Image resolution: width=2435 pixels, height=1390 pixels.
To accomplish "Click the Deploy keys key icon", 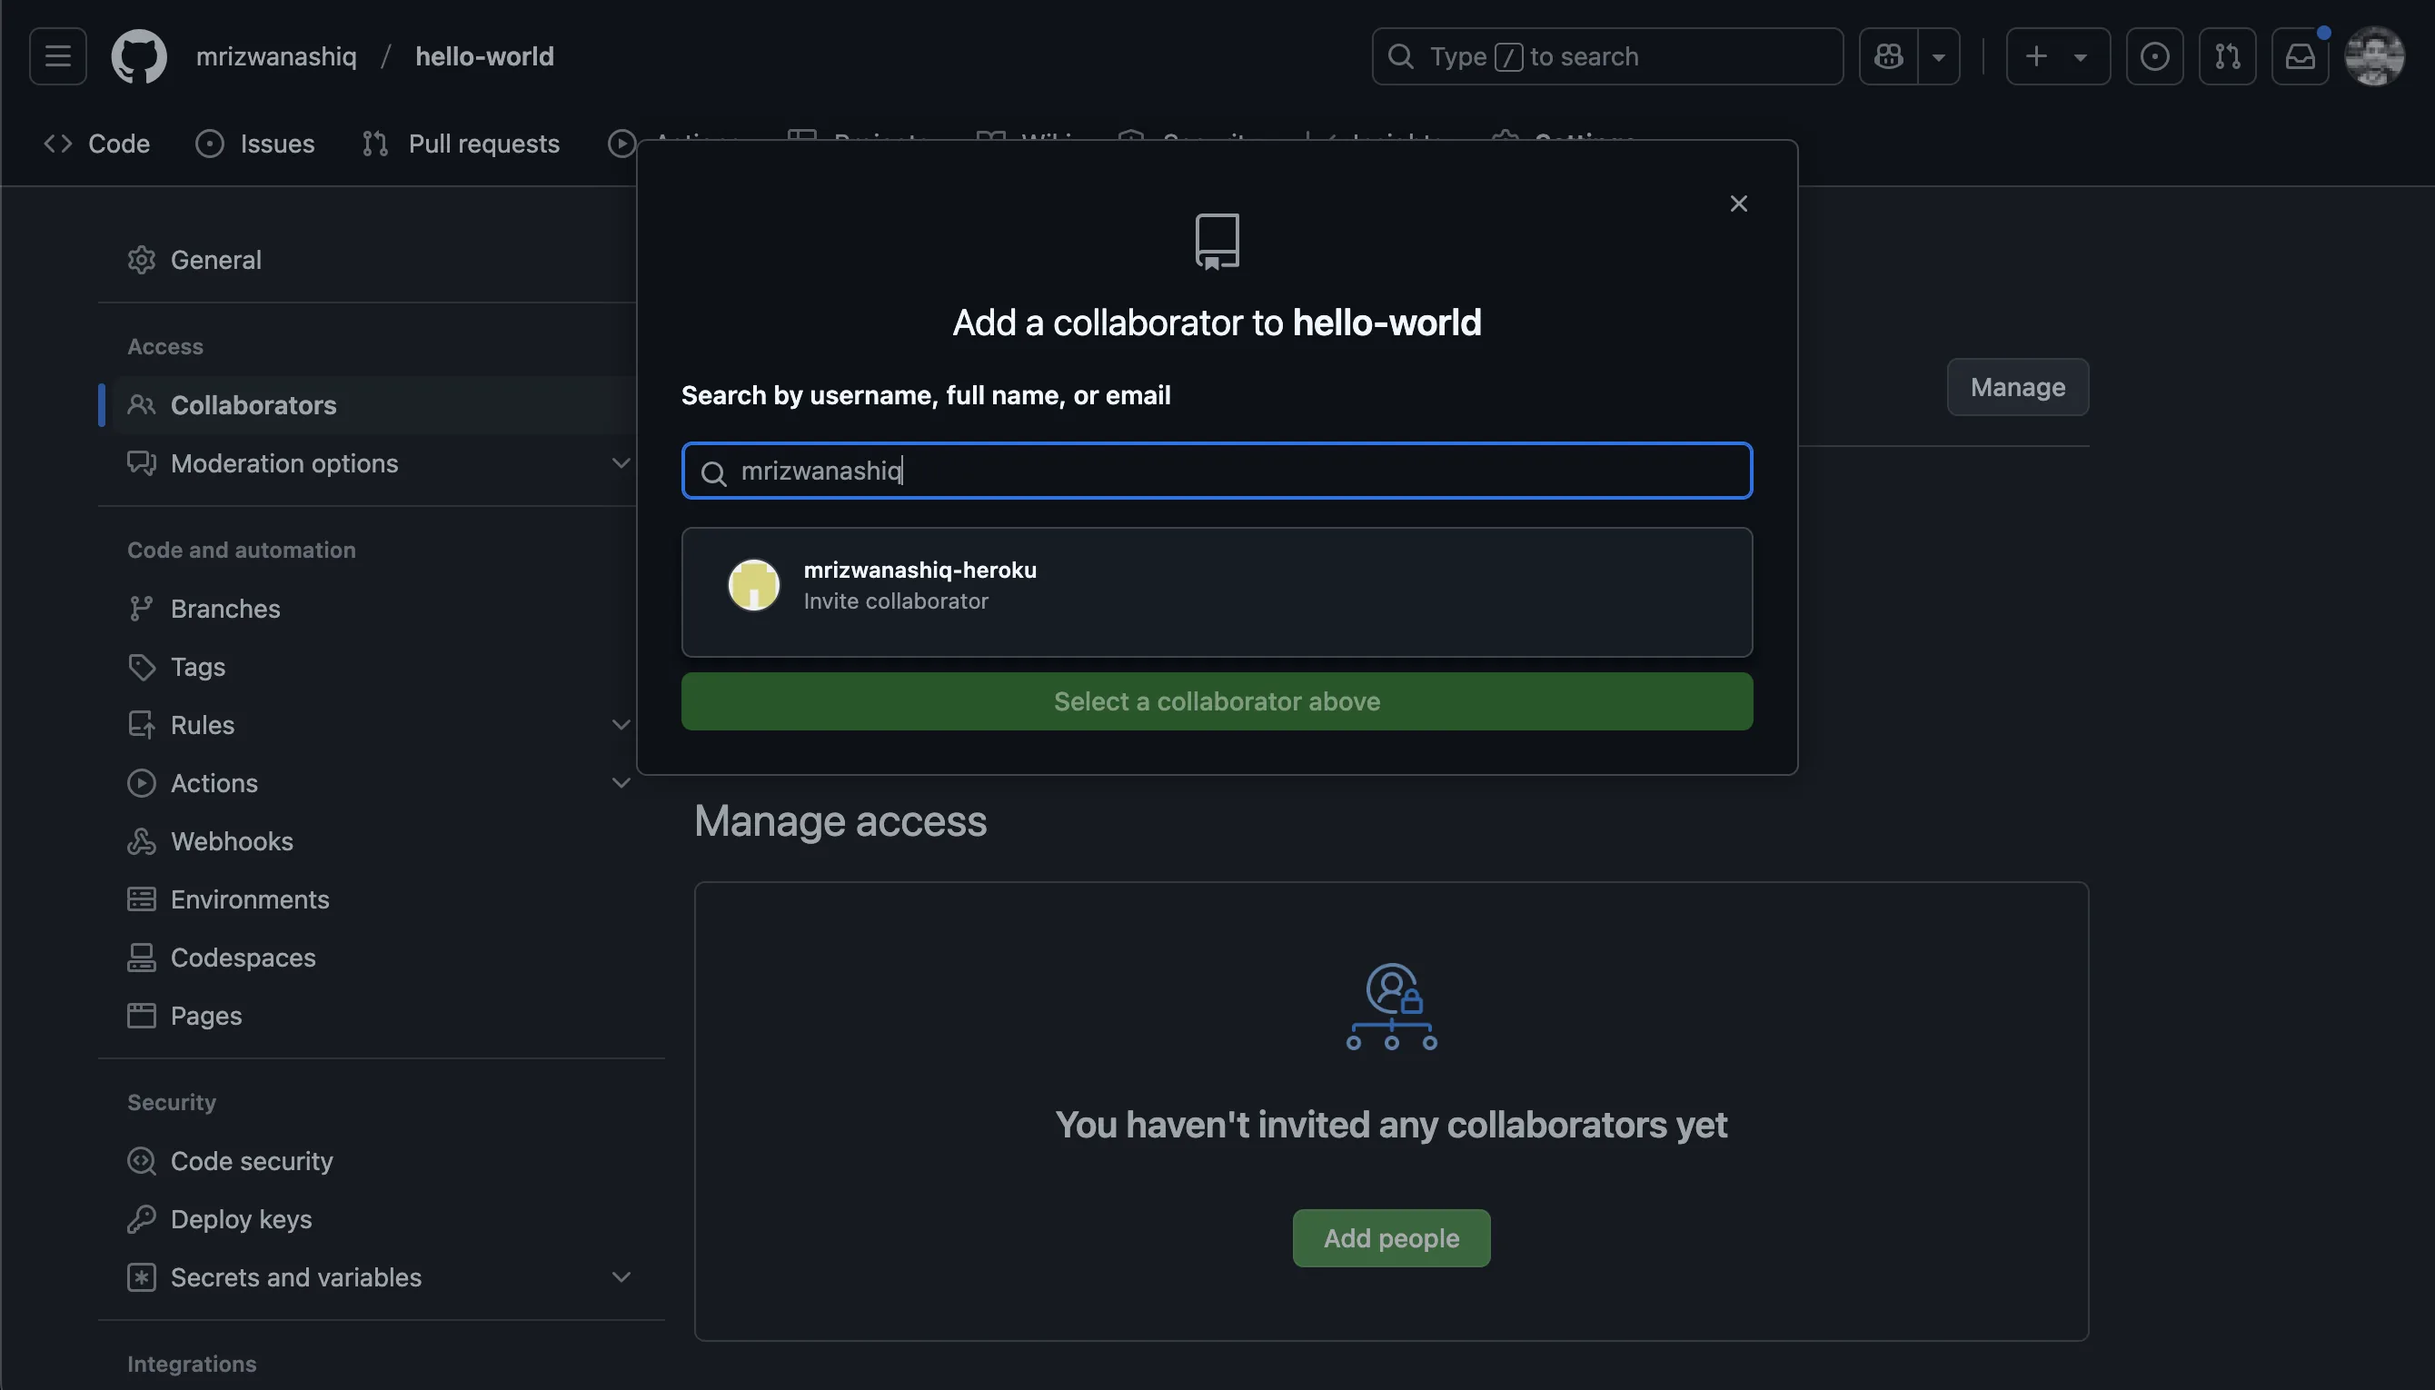I will click(141, 1219).
